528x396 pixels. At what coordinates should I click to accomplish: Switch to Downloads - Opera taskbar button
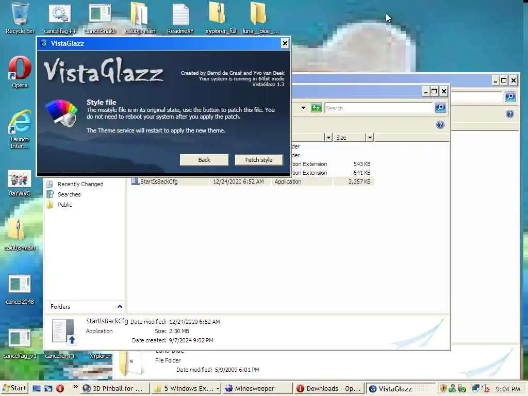point(328,389)
